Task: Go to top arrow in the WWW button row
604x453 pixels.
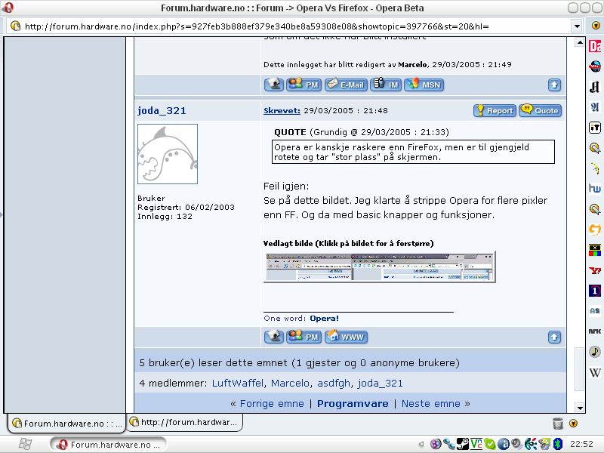Action: tap(554, 337)
